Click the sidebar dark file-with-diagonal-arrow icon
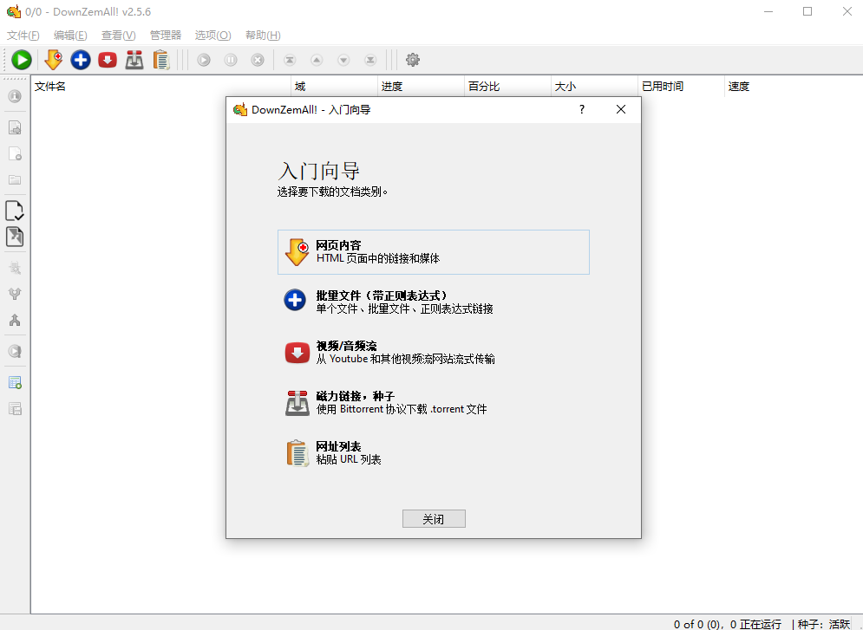 click(x=15, y=237)
